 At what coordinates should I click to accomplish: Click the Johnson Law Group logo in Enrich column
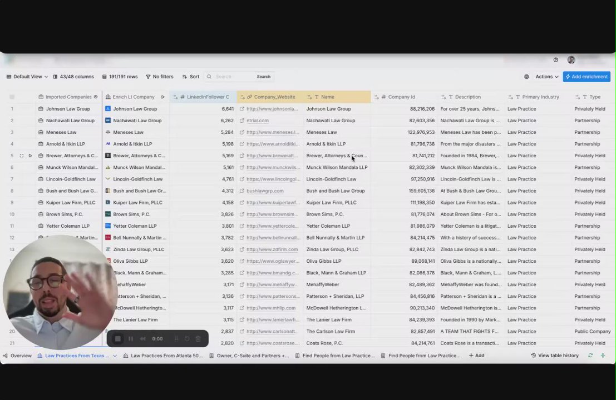(108, 109)
